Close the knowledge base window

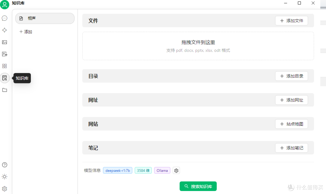pyautogui.click(x=313, y=3)
